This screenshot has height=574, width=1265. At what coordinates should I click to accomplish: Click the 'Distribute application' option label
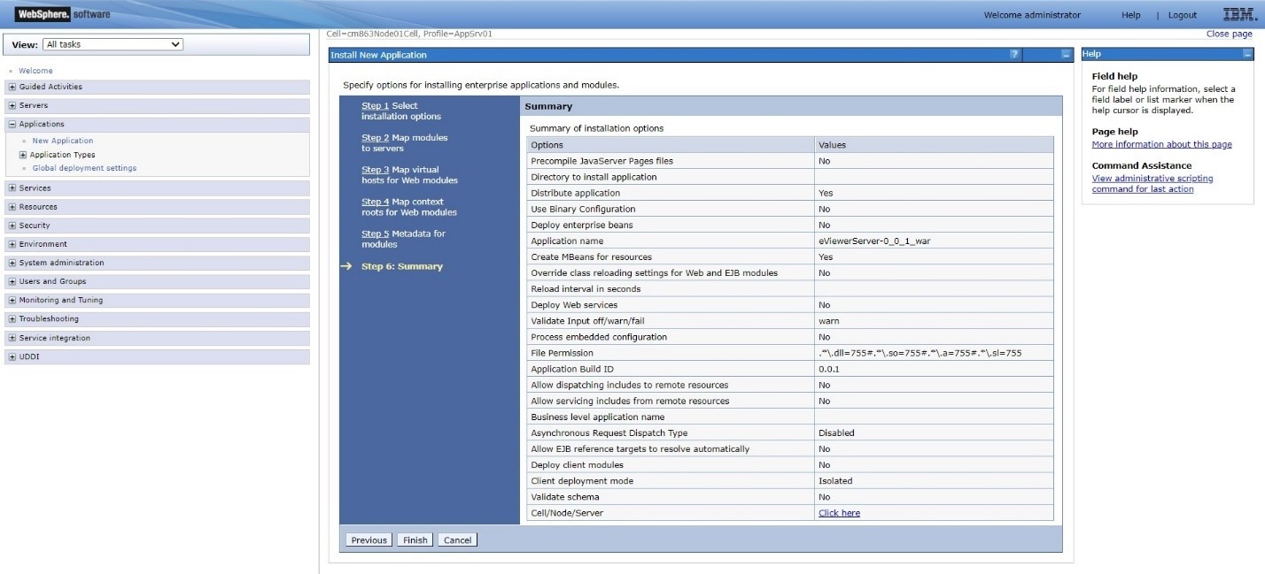coord(575,193)
